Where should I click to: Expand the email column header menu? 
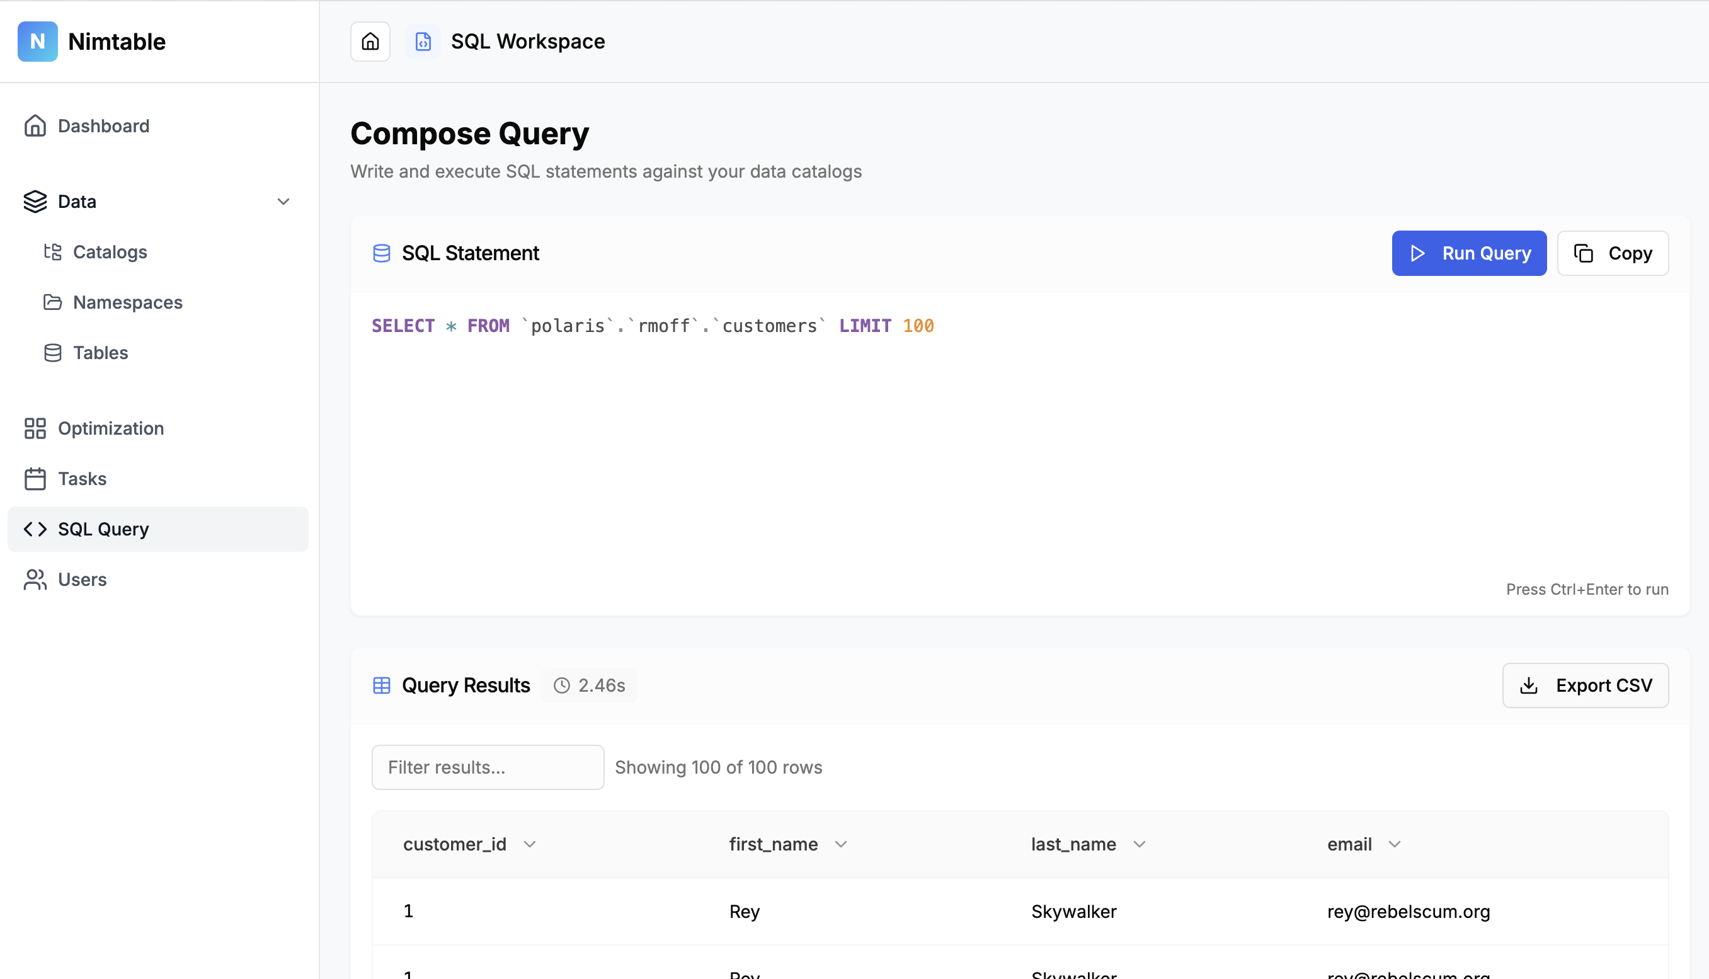click(1395, 845)
